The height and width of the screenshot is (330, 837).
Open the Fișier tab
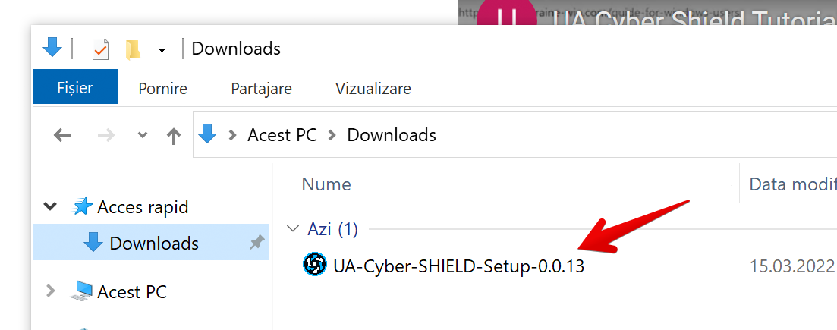pos(75,87)
